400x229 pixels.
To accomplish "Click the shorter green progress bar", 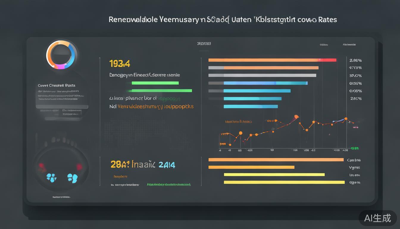I will [x=155, y=83].
